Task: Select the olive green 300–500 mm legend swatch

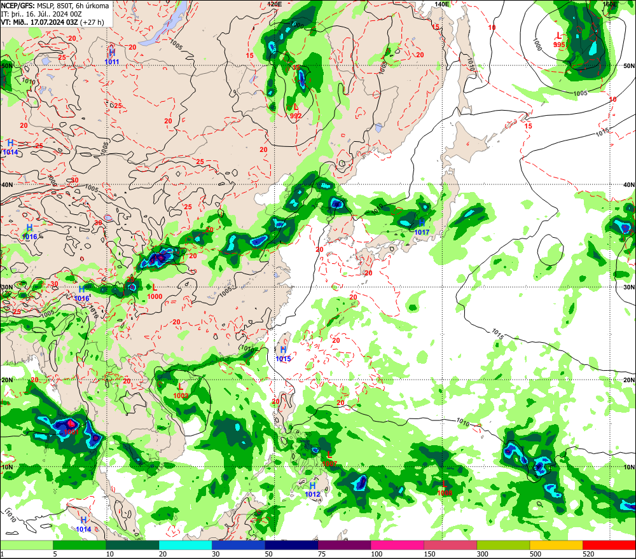Action: point(503,545)
